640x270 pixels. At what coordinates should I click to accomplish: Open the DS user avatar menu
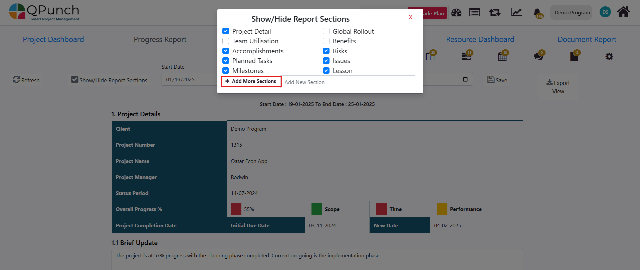(605, 12)
